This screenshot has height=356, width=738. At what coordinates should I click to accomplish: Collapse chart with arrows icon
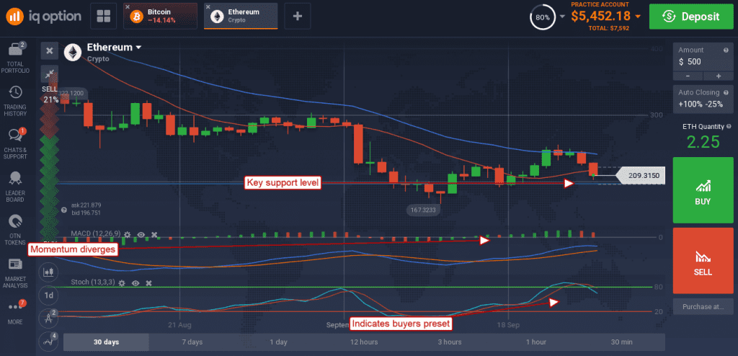pos(50,74)
